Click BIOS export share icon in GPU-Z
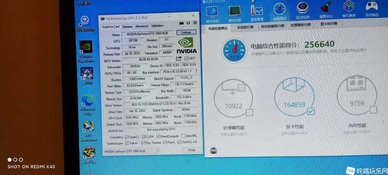 pyautogui.click(x=179, y=58)
